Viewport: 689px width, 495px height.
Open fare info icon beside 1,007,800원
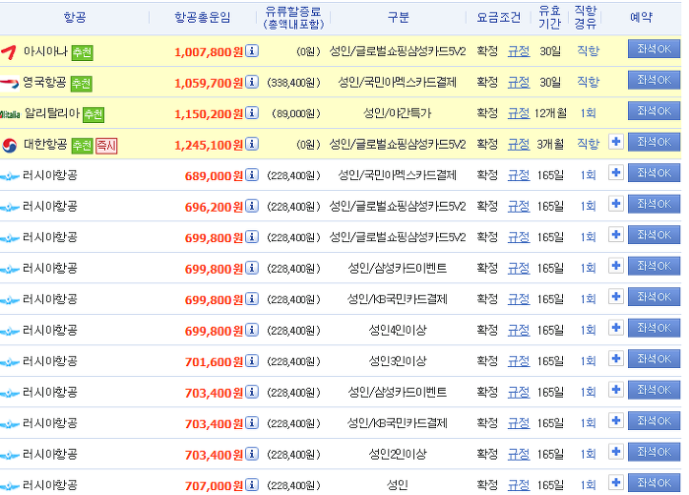coord(252,51)
